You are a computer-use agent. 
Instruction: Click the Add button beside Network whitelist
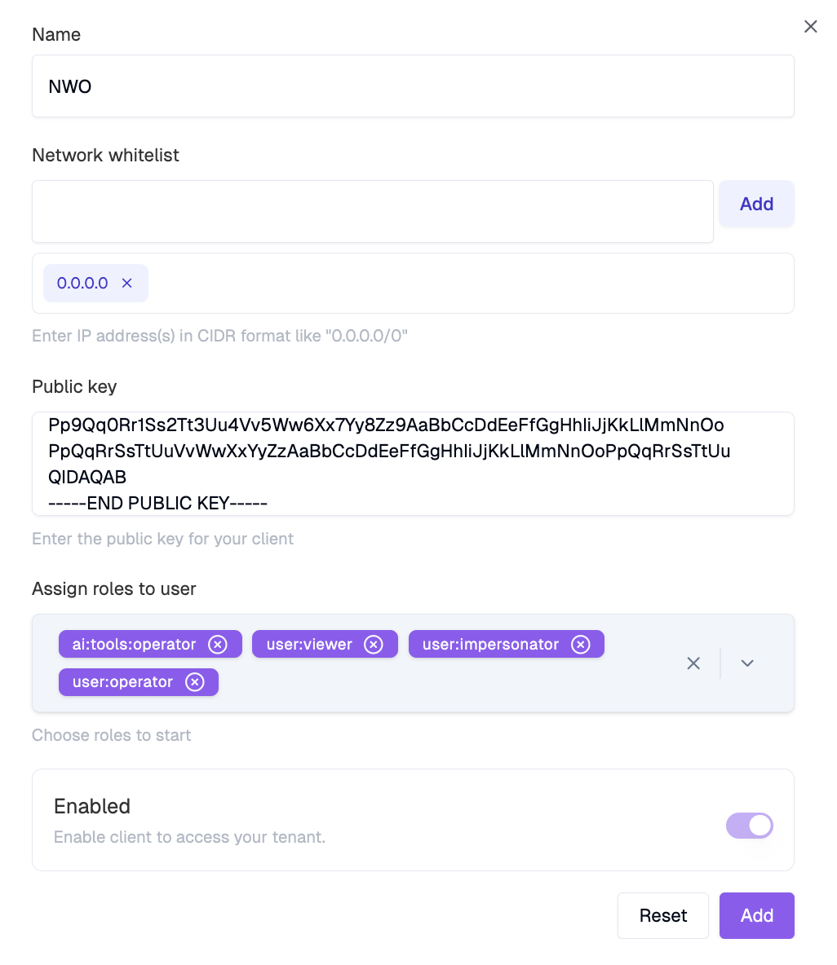coord(756,204)
